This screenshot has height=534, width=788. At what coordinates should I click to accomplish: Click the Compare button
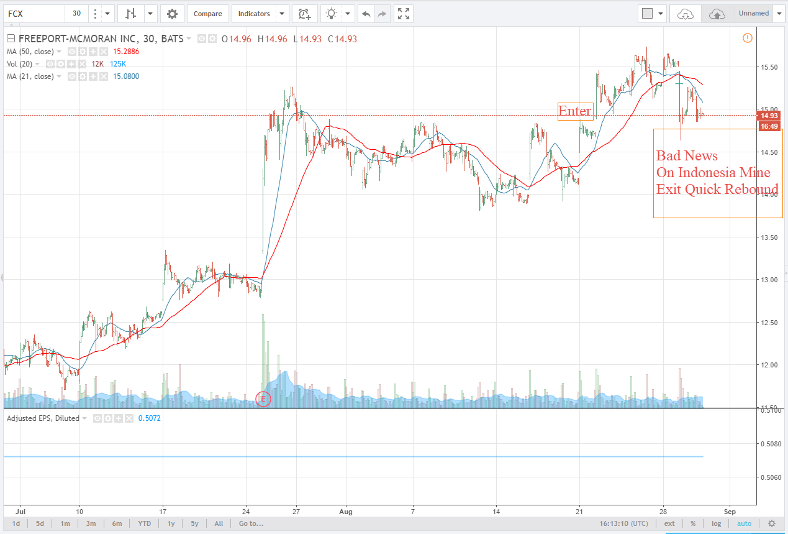pos(207,14)
